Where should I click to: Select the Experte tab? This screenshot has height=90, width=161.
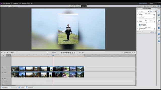pyautogui.click(x=84, y=6)
